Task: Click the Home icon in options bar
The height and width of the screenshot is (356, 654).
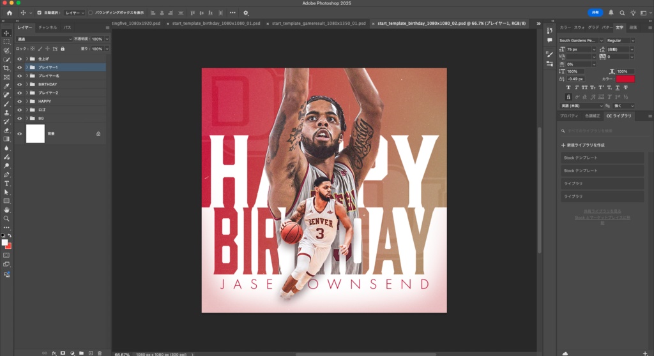Action: 9,13
